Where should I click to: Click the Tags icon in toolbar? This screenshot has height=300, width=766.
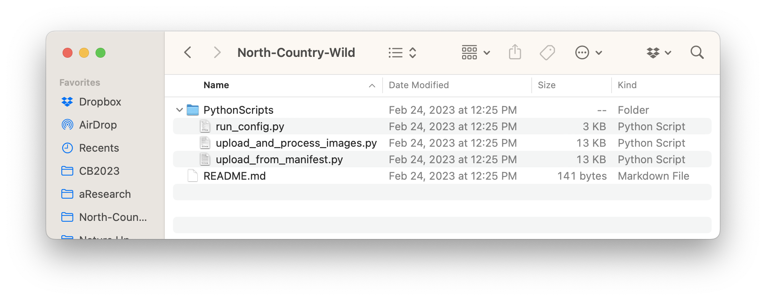pyautogui.click(x=547, y=52)
